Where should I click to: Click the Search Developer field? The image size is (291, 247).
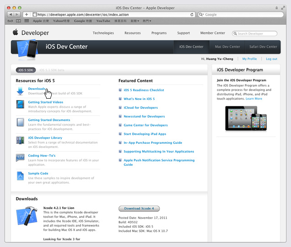pyautogui.click(x=254, y=33)
